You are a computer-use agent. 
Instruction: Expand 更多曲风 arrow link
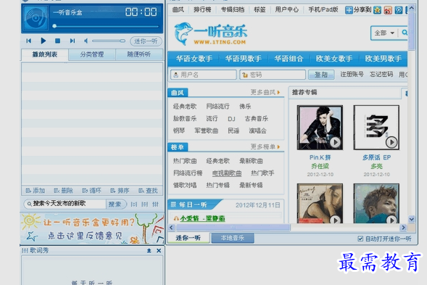[265, 92]
